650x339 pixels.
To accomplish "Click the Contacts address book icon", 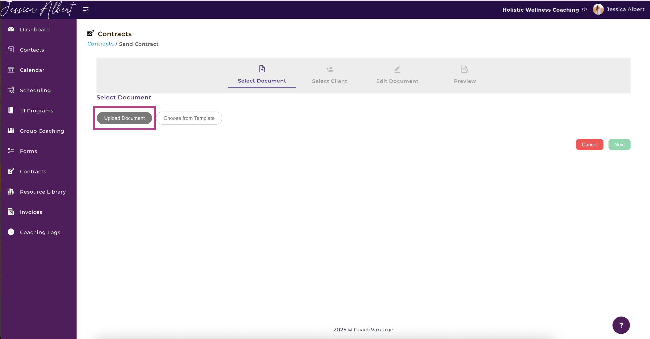I will pyautogui.click(x=11, y=49).
